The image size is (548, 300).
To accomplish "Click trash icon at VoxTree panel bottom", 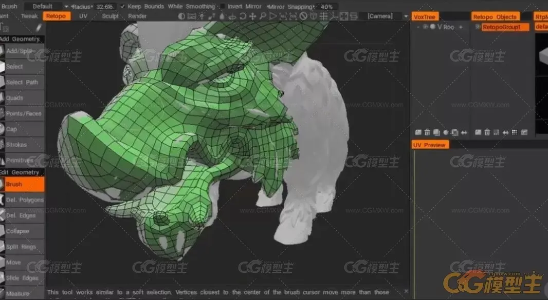I will pos(427,132).
